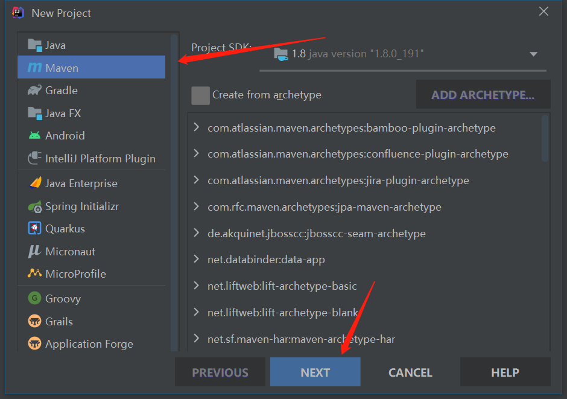Expand the net.databinder:data-app node

197,259
